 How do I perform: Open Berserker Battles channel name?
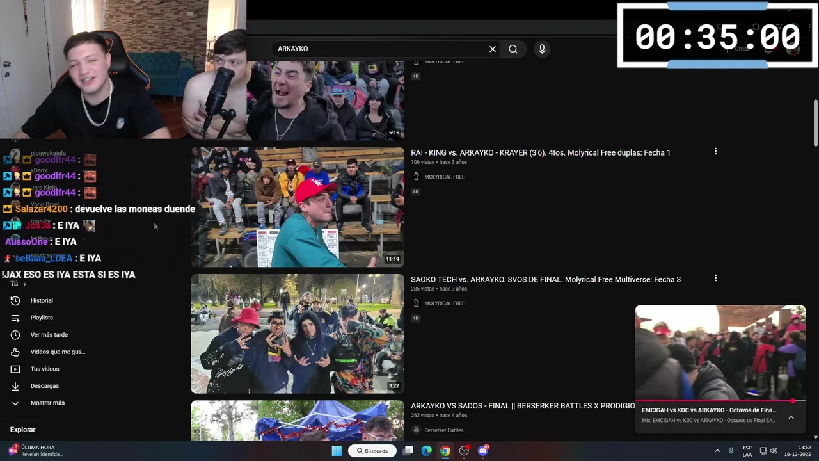[444, 430]
